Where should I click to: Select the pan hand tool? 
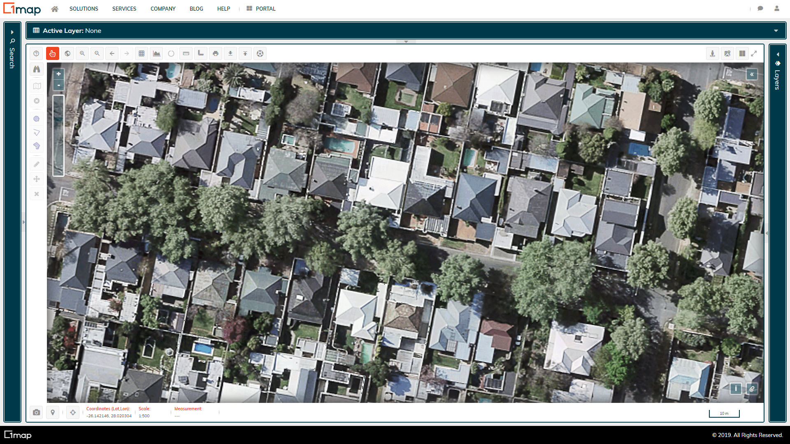tap(53, 53)
